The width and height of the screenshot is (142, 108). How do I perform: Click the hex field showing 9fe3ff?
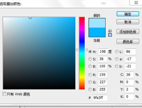pyautogui.click(x=100, y=98)
